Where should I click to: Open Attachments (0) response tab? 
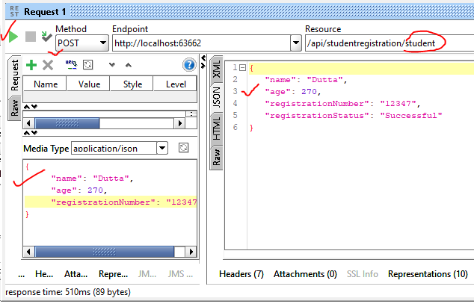coord(305,274)
